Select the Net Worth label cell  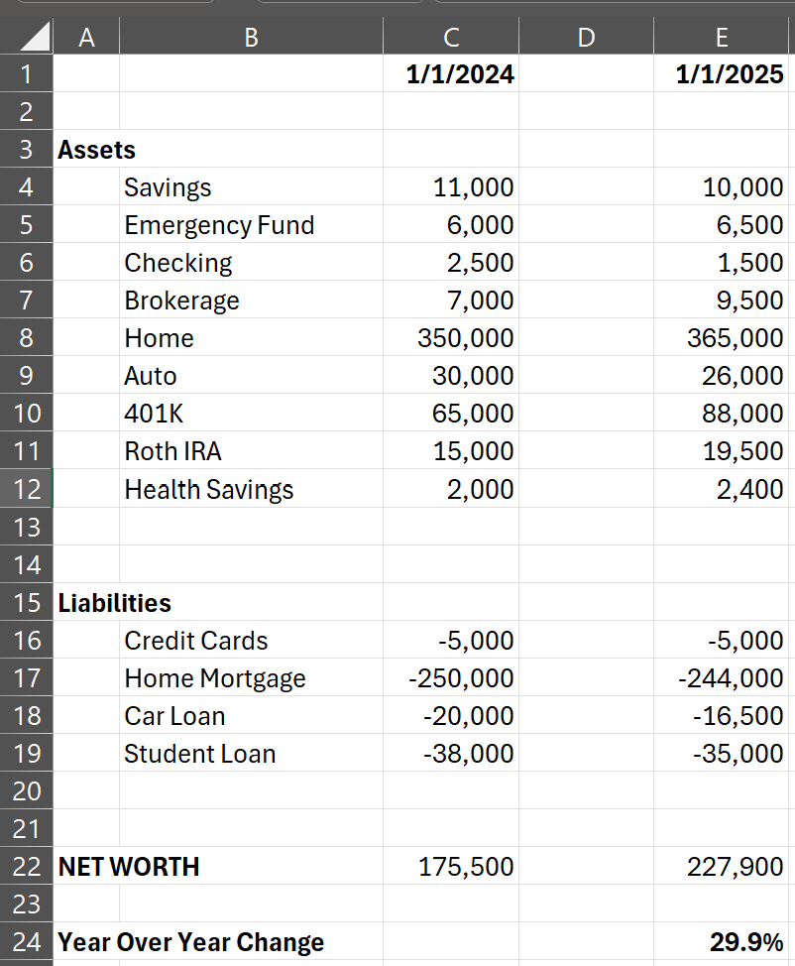click(129, 867)
